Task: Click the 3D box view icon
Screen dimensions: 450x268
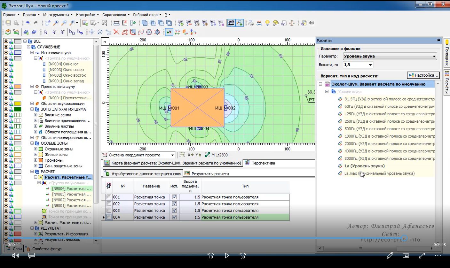Action: pyautogui.click(x=8, y=32)
